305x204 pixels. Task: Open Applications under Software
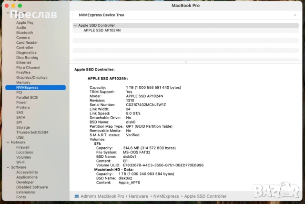click(27, 177)
